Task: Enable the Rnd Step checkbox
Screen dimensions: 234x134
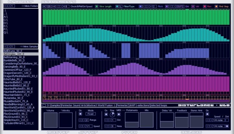Action: (x=216, y=6)
